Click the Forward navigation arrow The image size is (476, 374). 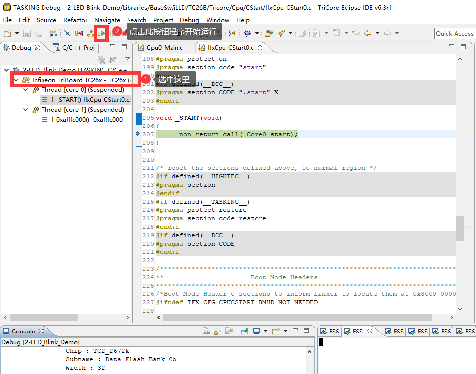click(x=388, y=33)
